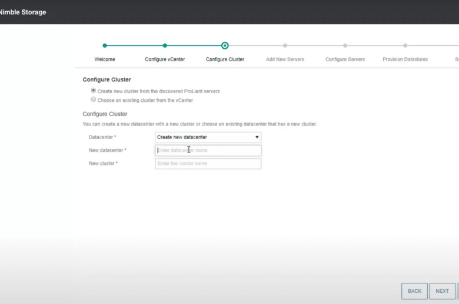
Task: Open the Datacenter dropdown
Action: pos(208,137)
